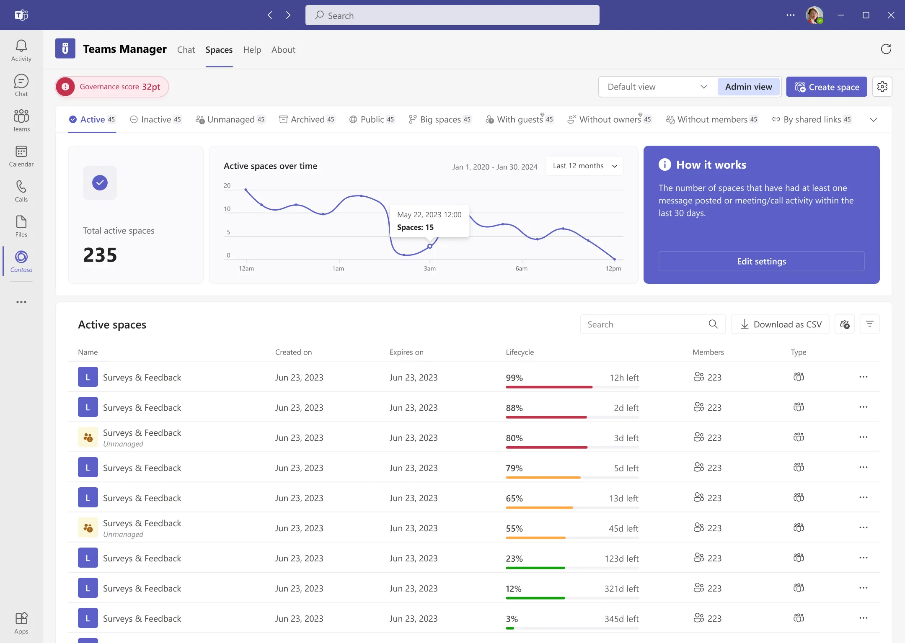Open the Activity bell in sidebar
Viewport: 905px width, 643px height.
point(21,51)
